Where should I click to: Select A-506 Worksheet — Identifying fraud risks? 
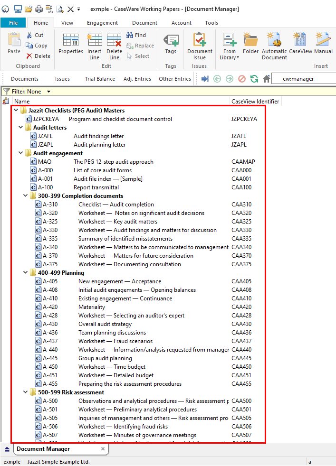coord(144,427)
